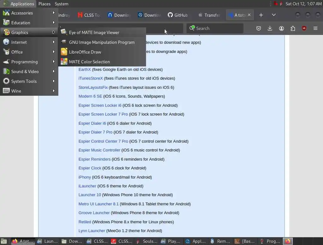Open the iTunesStoreX link
Image resolution: width=323 pixels, height=245 pixels.
tap(91, 78)
